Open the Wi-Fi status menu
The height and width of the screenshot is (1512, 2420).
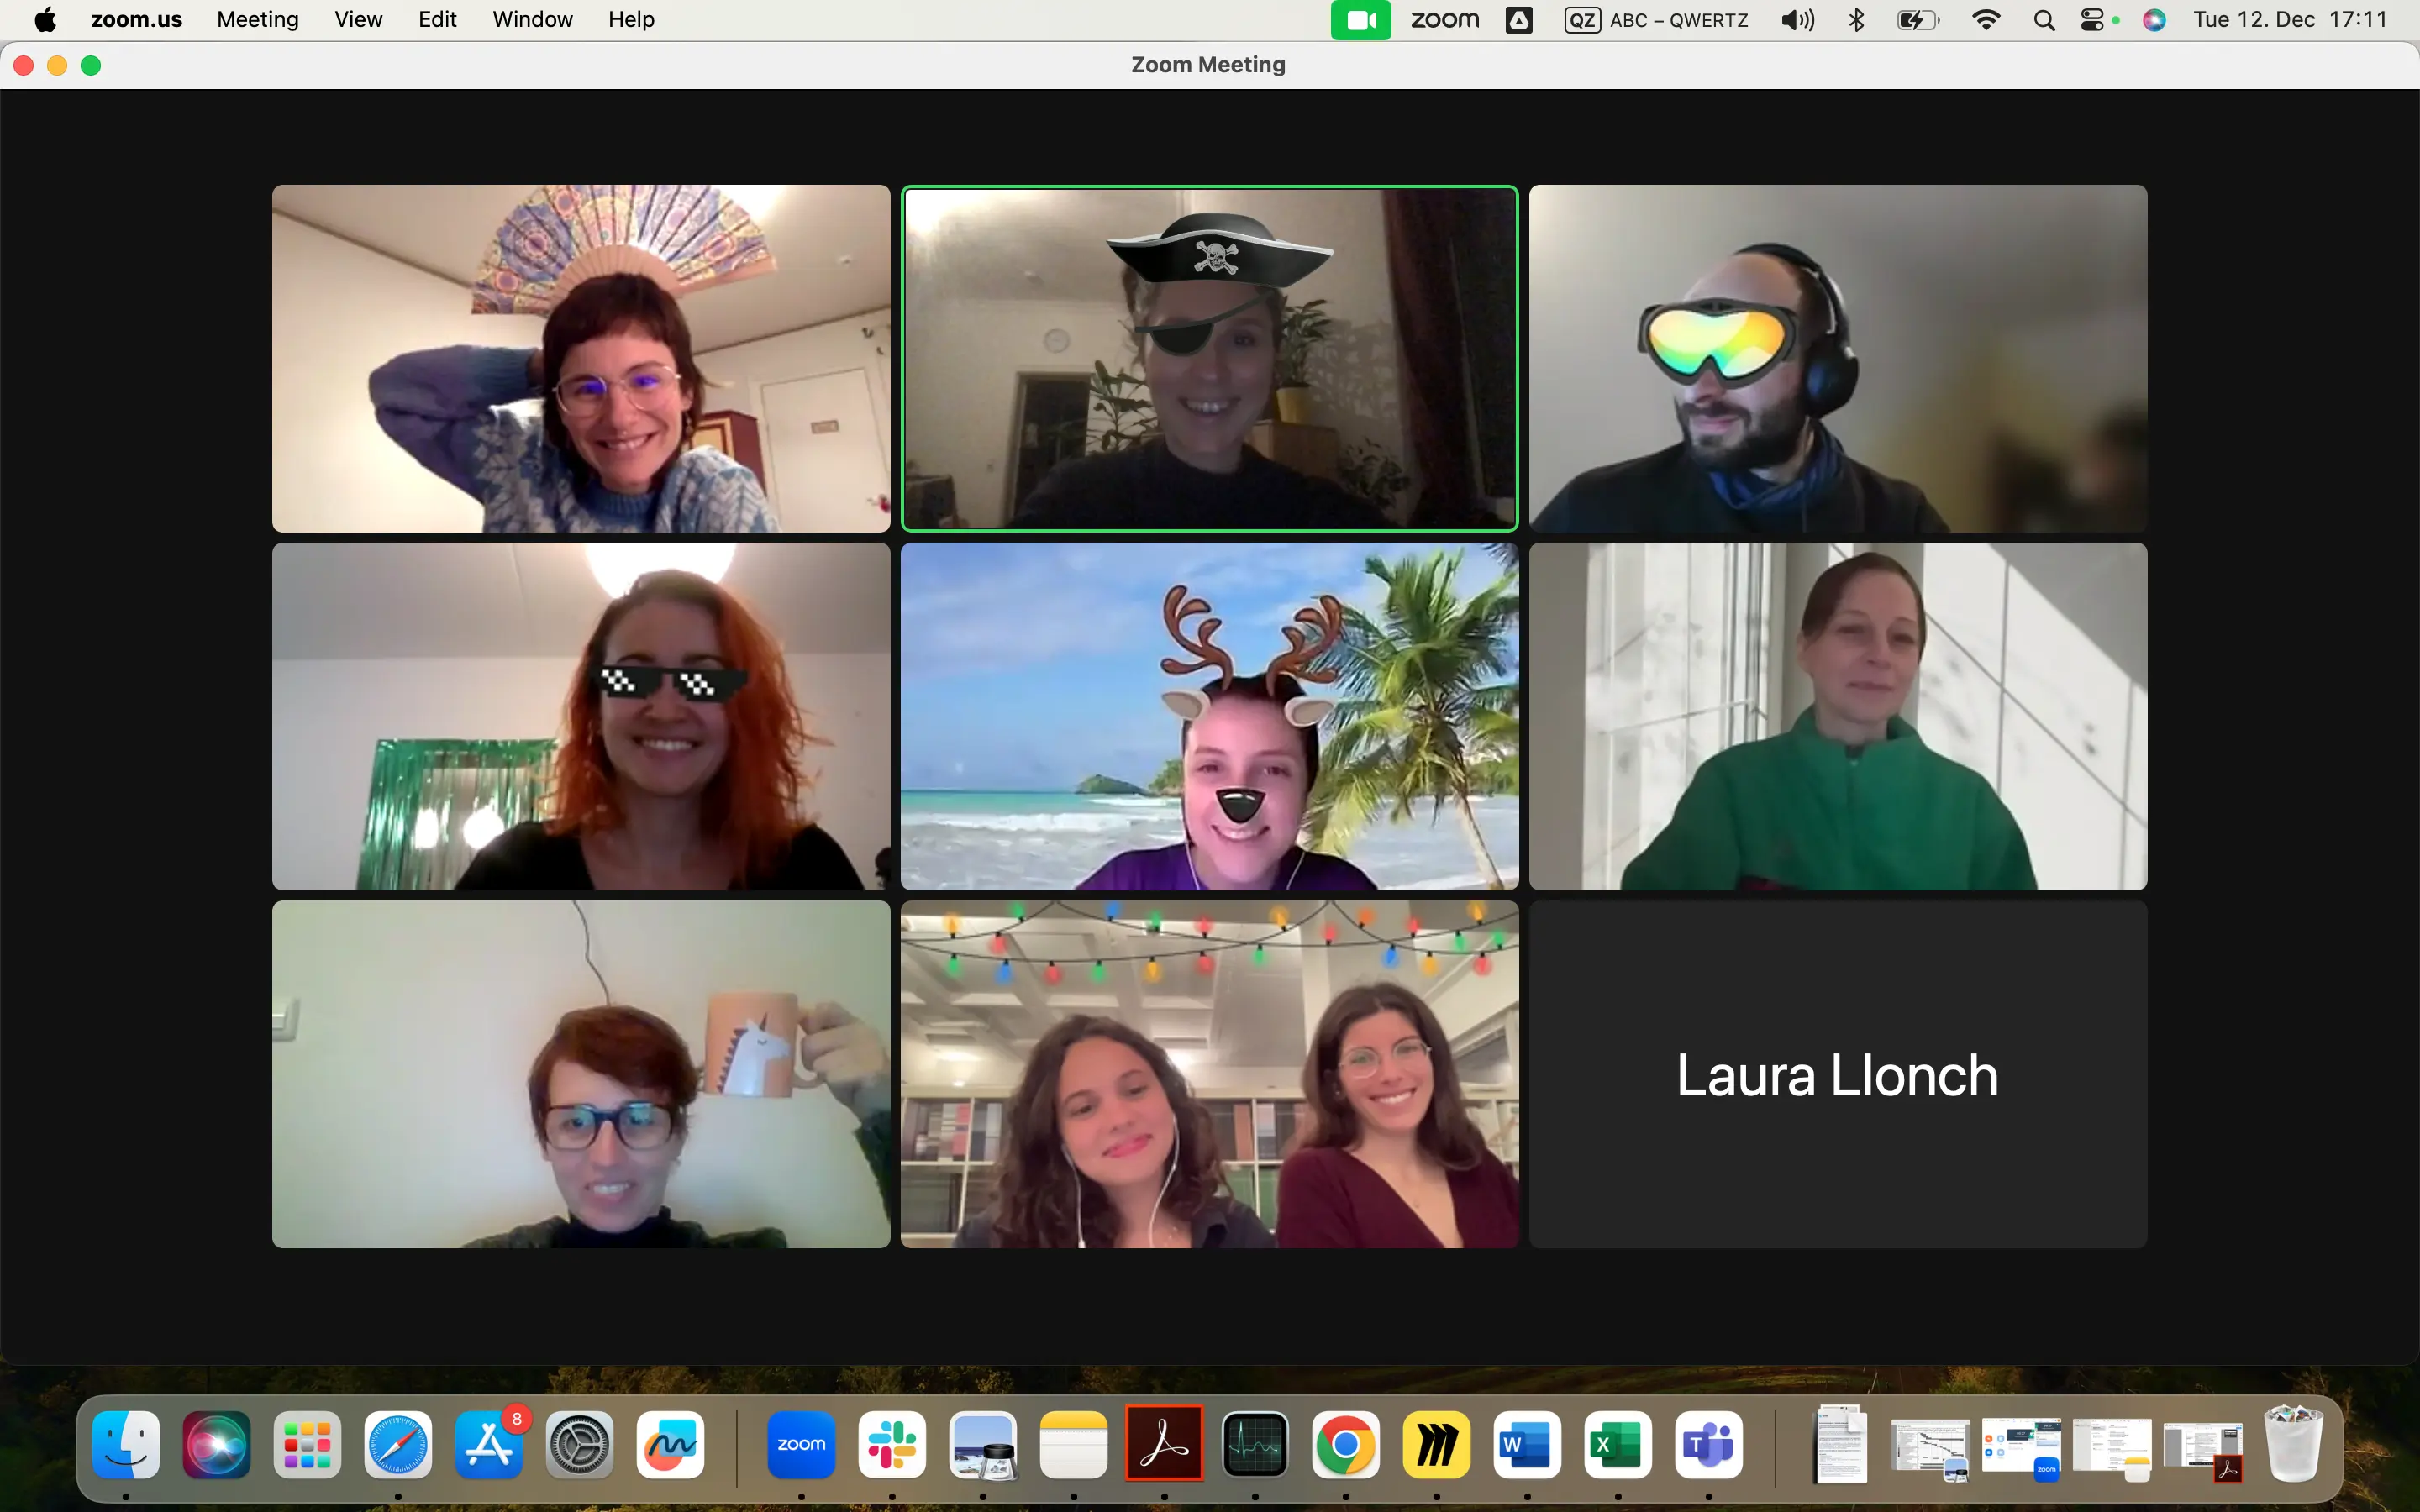(1985, 20)
